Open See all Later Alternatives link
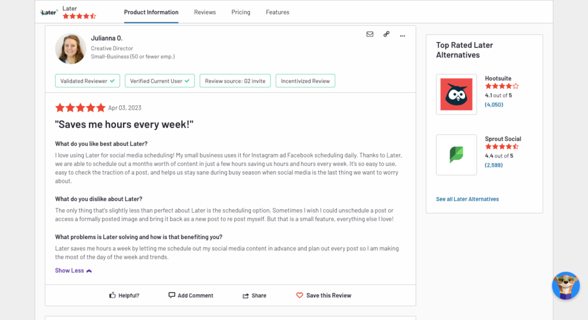Screen dimensions: 588x320 coord(467,199)
